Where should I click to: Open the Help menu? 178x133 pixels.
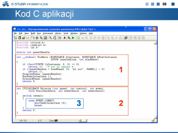click(91, 33)
